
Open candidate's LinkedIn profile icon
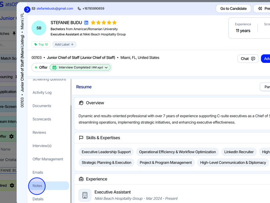pos(86,23)
